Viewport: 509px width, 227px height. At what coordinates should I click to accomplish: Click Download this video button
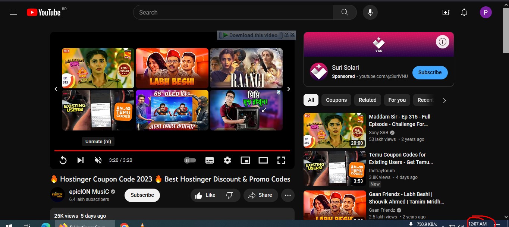pos(250,35)
